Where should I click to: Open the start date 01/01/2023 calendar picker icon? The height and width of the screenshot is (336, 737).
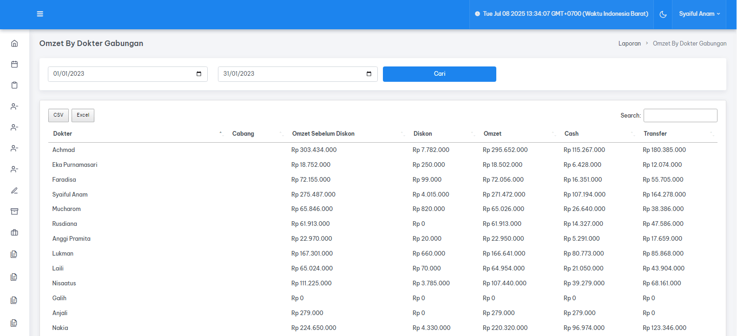click(199, 74)
